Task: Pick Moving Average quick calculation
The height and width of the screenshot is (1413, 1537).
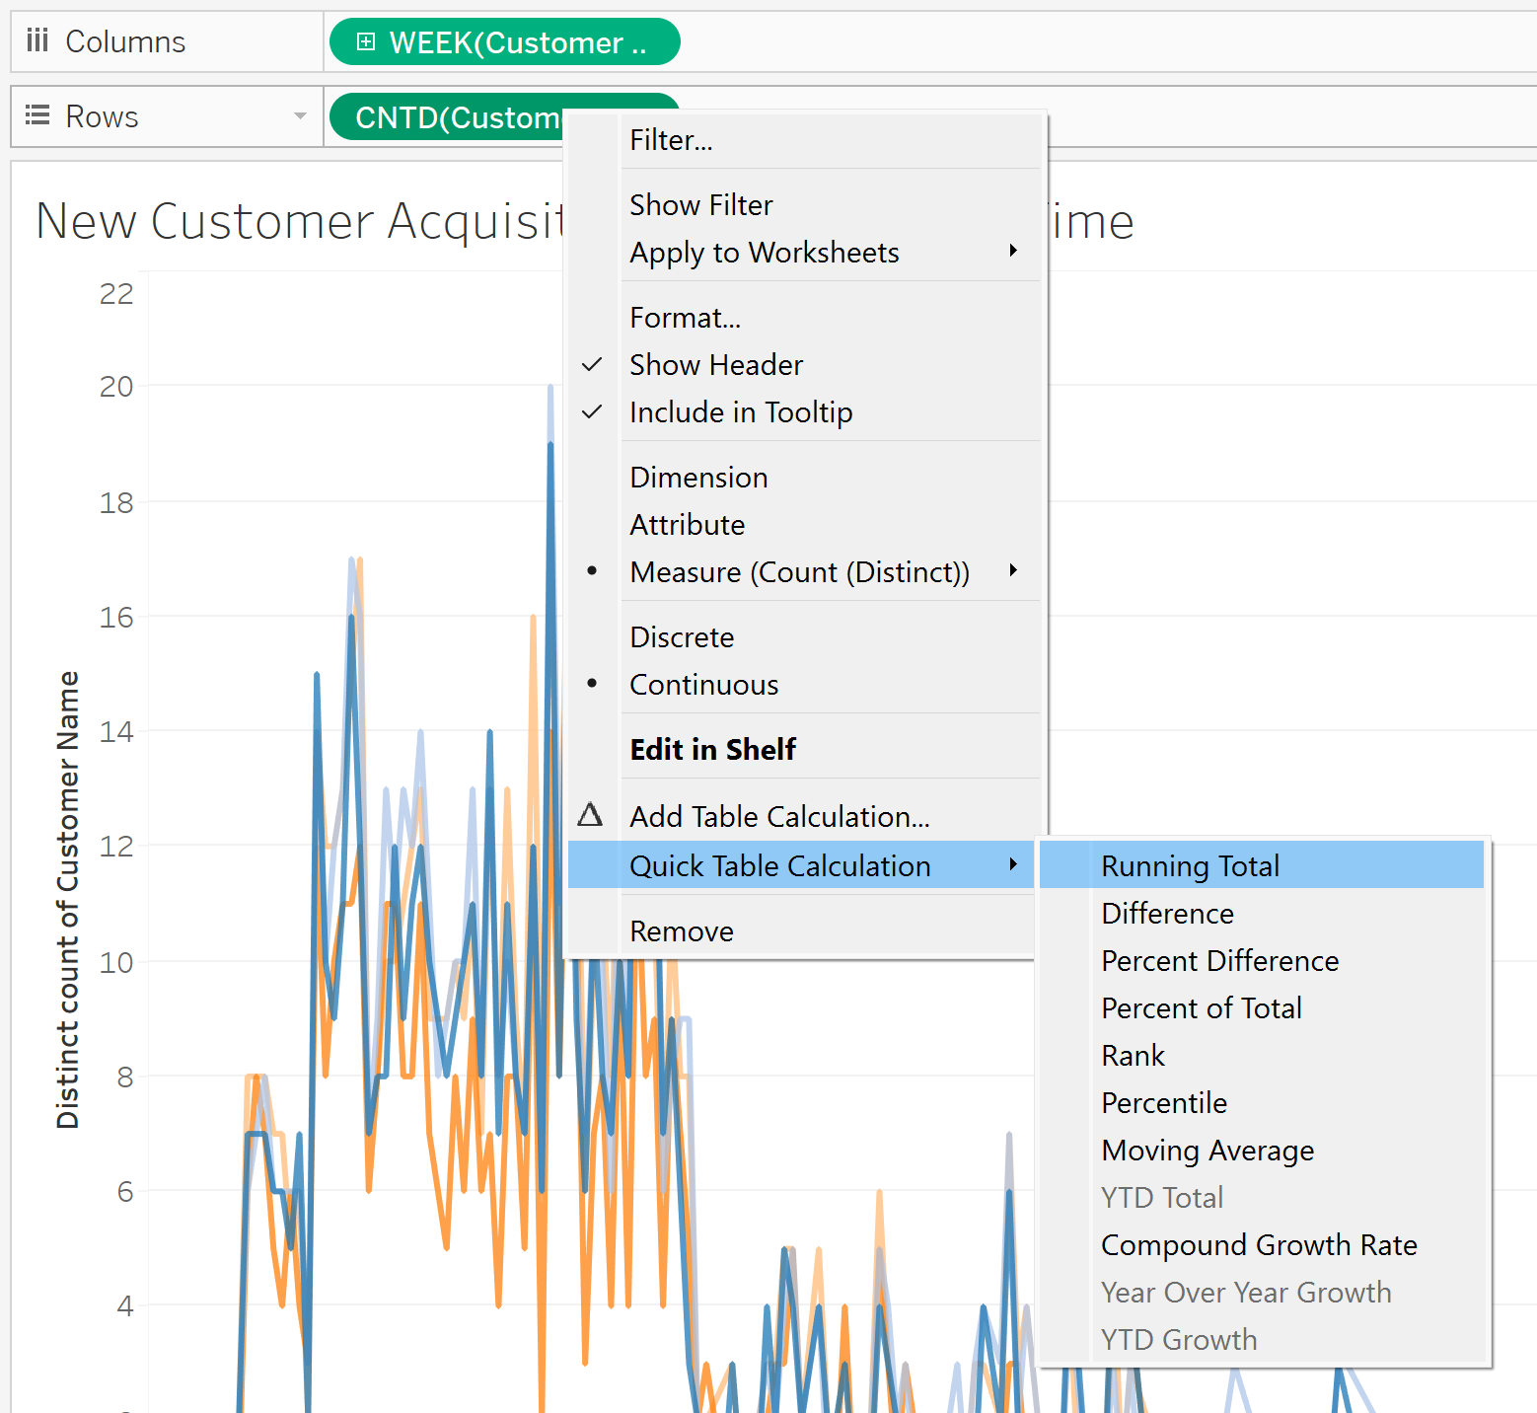Action: click(x=1207, y=1151)
